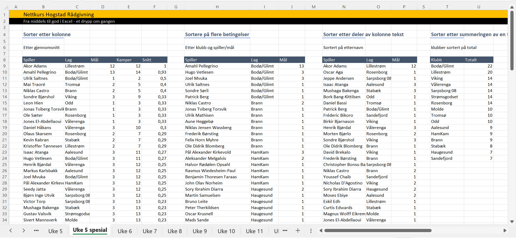516x238 pixels.
Task: Select the 'Sivert Mannsverk' cell
Action: click(43, 220)
